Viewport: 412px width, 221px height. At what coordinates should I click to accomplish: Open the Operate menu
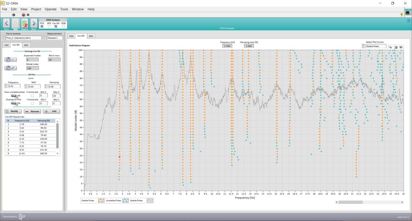point(51,9)
